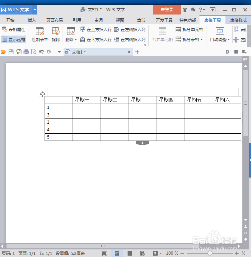Click the column width (宽) icon
The width and height of the screenshot is (251, 257).
pyautogui.click(x=236, y=39)
